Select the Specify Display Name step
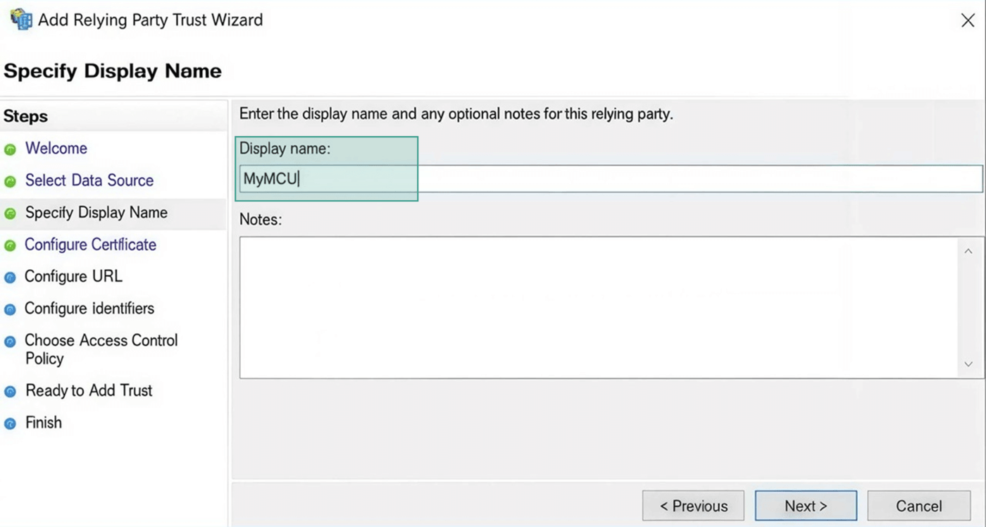This screenshot has height=527, width=986. click(x=96, y=213)
